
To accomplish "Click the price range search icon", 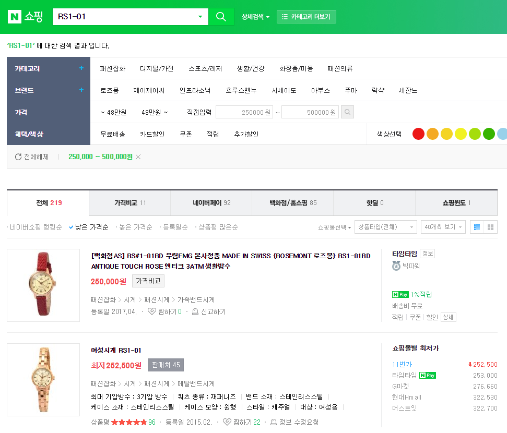I will click(x=347, y=112).
